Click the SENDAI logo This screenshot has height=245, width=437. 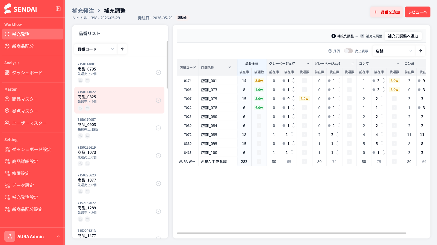click(21, 9)
